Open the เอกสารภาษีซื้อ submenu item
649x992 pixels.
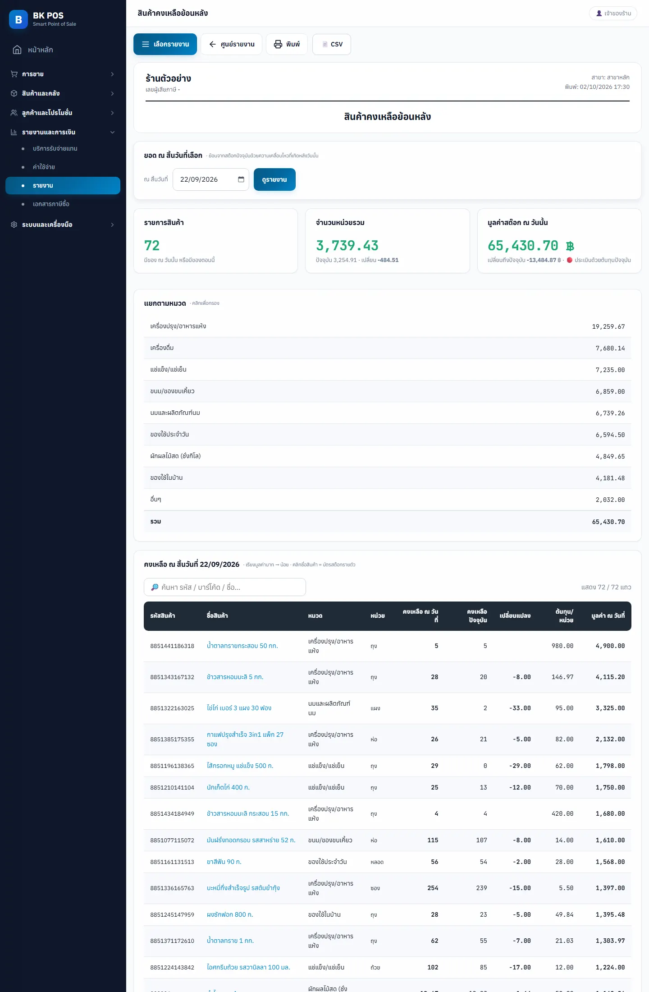point(63,204)
